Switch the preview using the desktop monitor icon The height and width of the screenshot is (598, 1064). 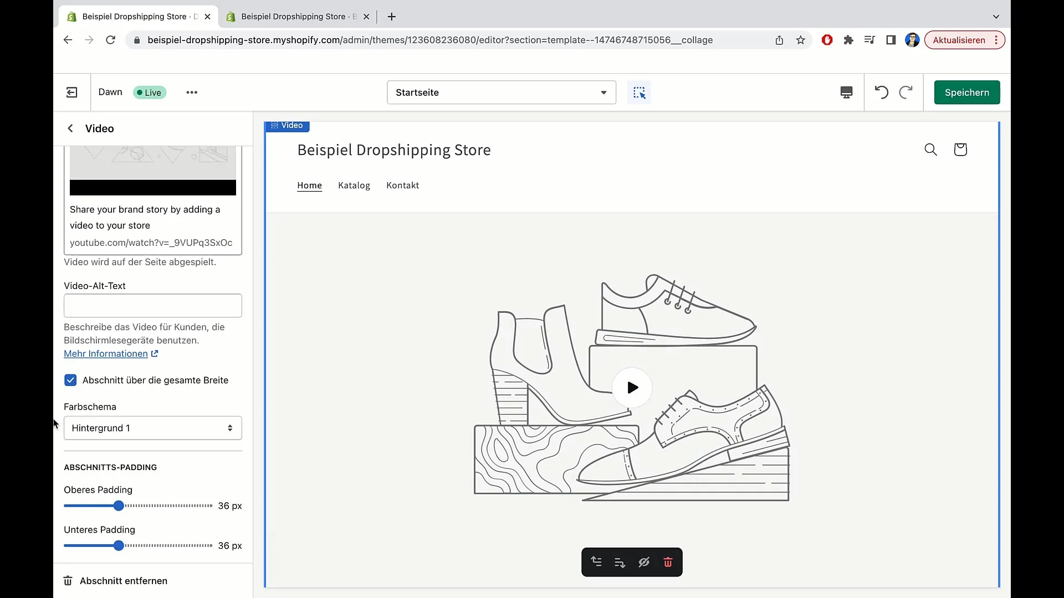(x=846, y=92)
